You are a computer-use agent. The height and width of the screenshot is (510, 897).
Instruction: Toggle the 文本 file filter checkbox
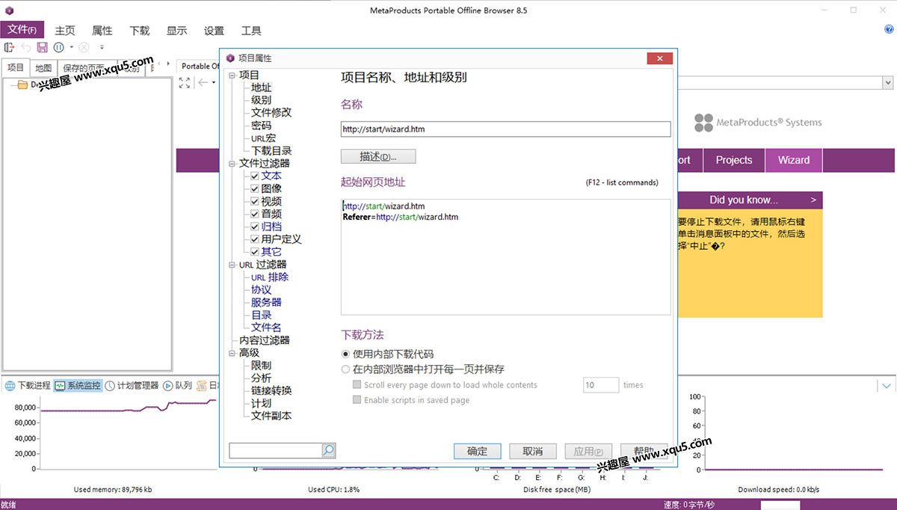click(255, 176)
